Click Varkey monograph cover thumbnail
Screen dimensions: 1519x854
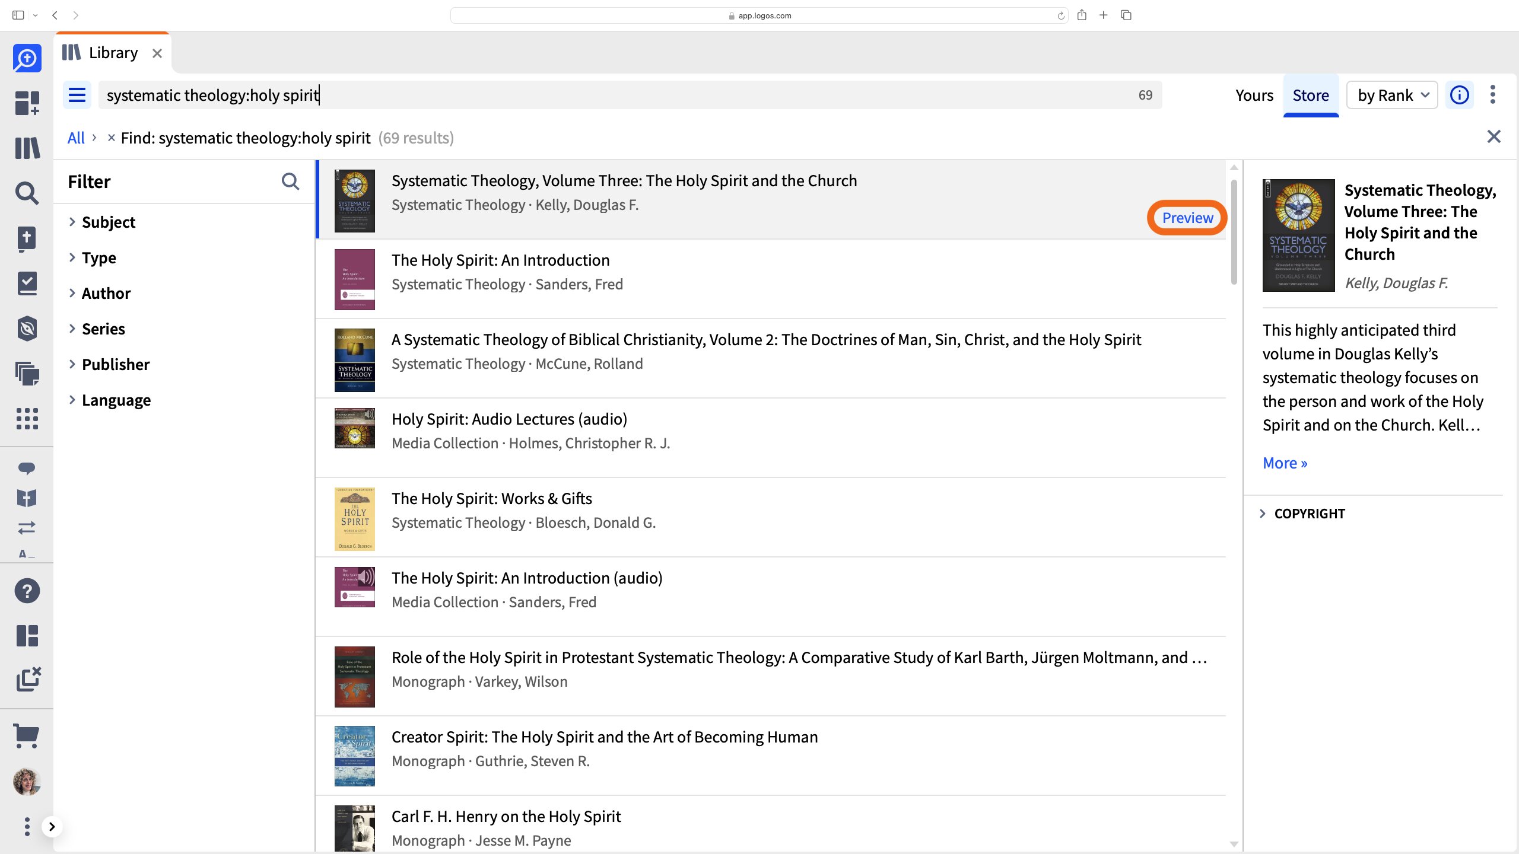(355, 677)
